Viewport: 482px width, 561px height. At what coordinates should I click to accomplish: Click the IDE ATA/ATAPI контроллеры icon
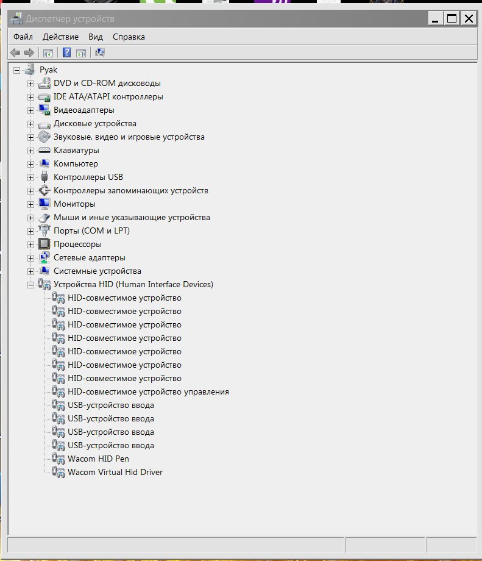44,96
